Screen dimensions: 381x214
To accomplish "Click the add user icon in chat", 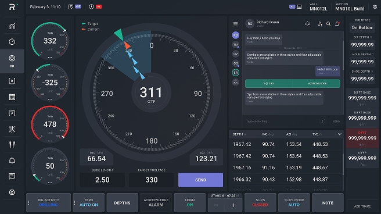I will (320, 24).
